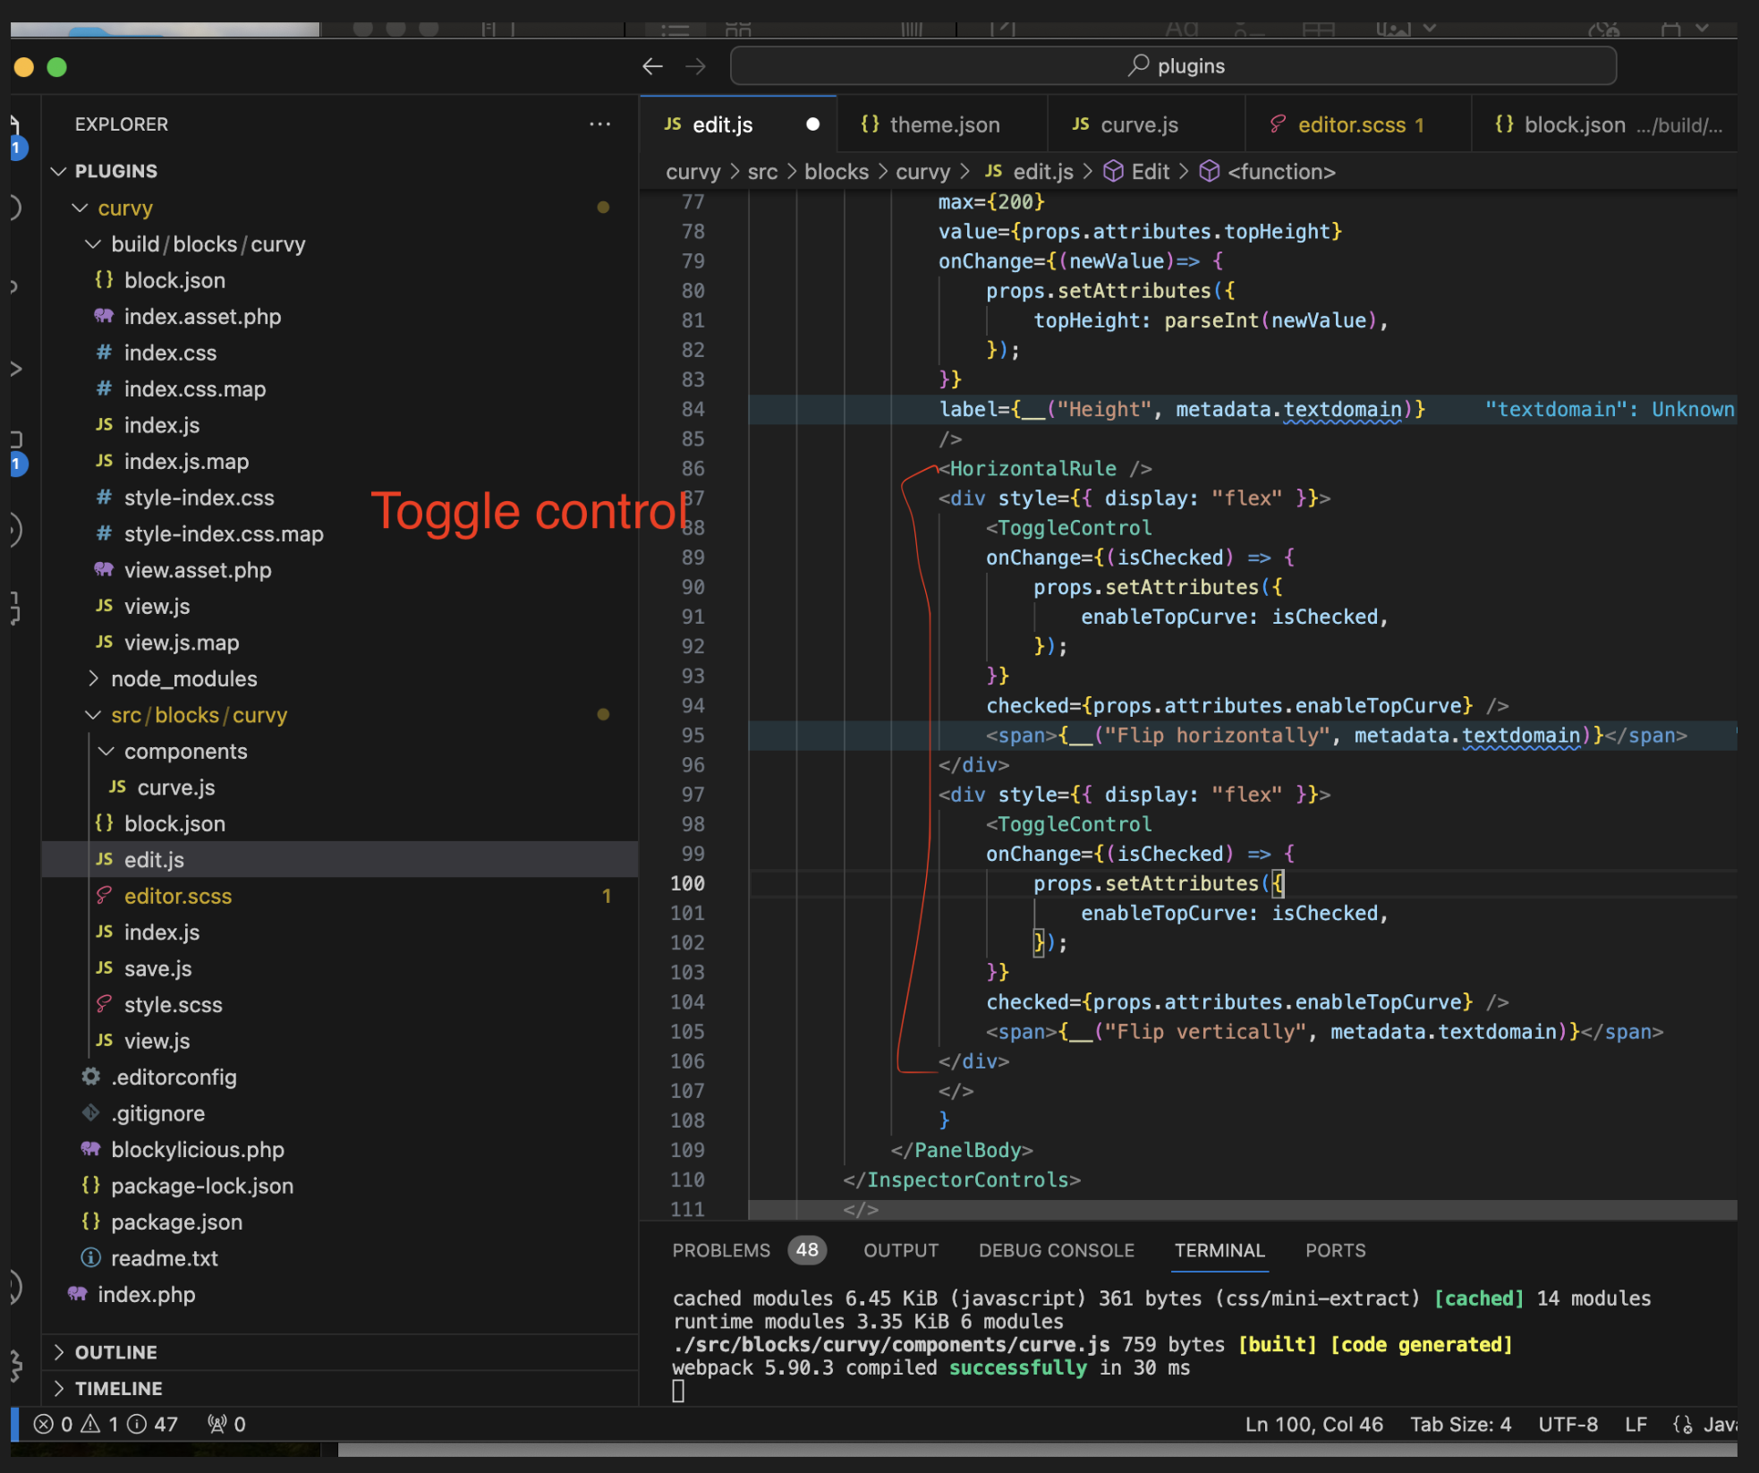The height and width of the screenshot is (1473, 1759).
Task: Click breadcrumb 'blocks' segment
Action: 837,172
